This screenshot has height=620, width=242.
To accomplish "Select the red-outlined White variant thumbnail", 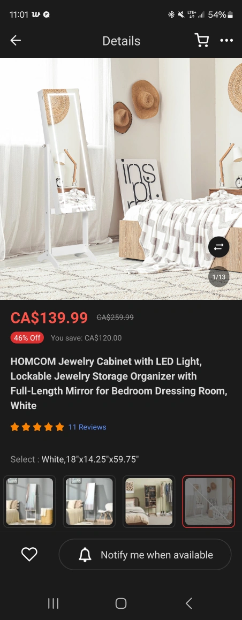I will pos(209,501).
